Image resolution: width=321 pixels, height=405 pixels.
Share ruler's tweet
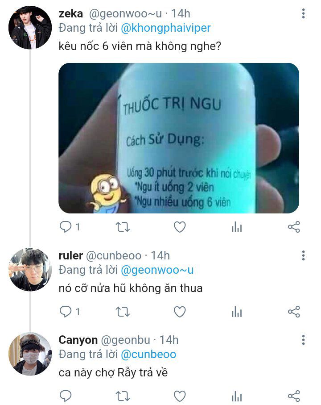(294, 312)
